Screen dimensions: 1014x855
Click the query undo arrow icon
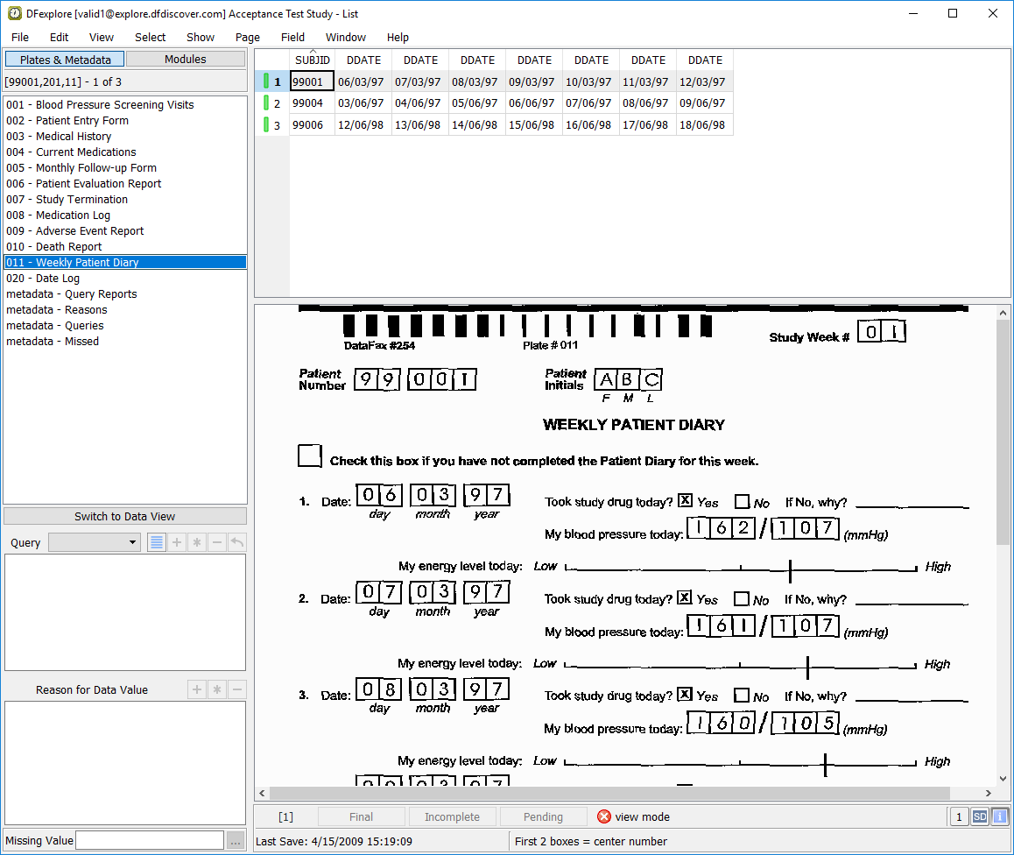point(236,542)
